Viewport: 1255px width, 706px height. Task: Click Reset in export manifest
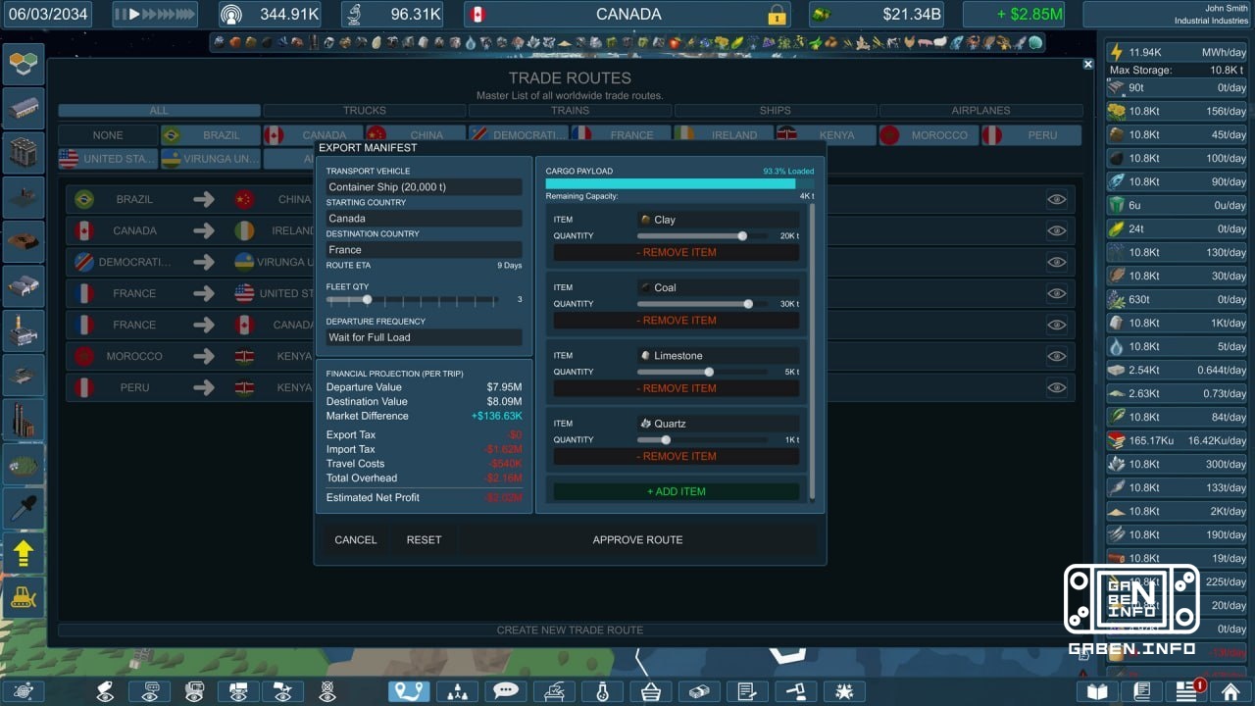[424, 539]
